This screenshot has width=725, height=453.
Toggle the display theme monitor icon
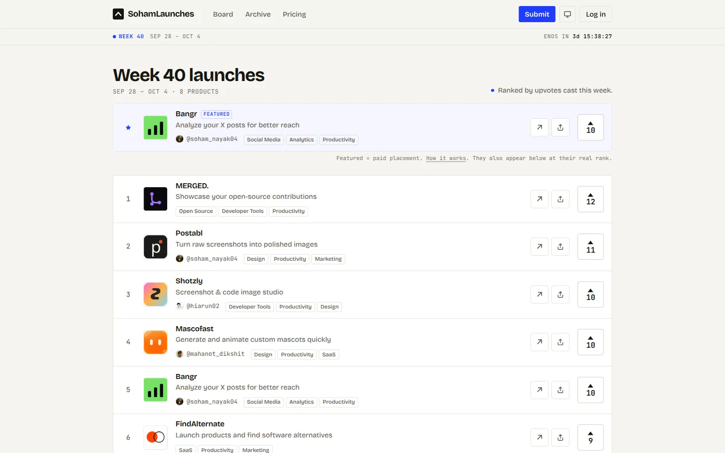(567, 14)
